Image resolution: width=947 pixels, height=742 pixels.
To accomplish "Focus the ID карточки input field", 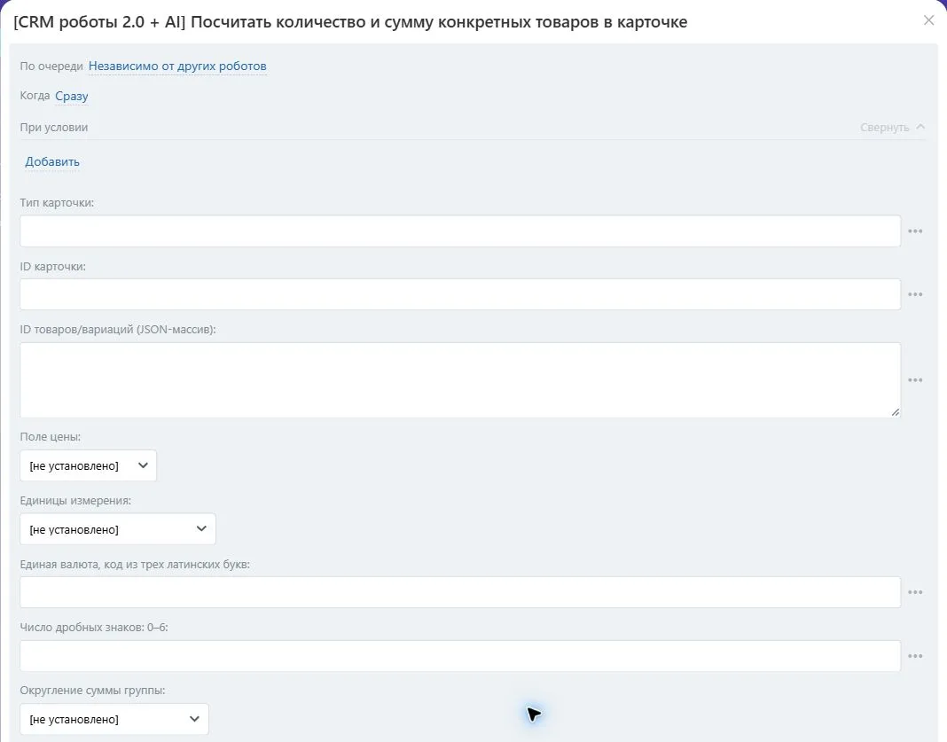I will tap(460, 294).
